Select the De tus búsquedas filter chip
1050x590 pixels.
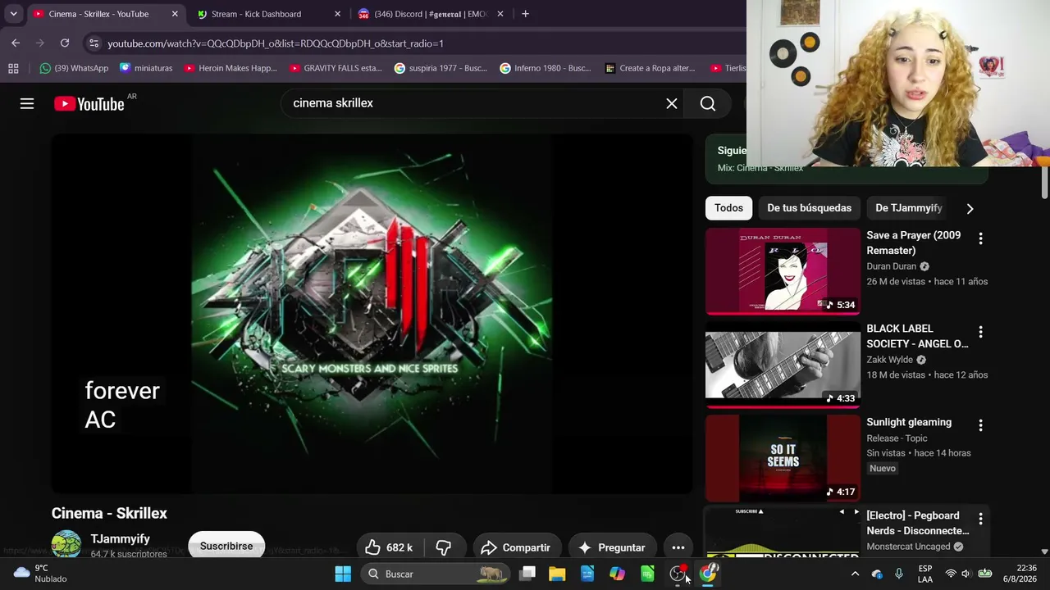pyautogui.click(x=810, y=208)
